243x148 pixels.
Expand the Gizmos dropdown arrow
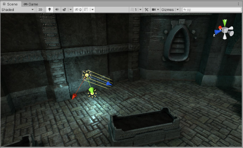click(x=178, y=10)
